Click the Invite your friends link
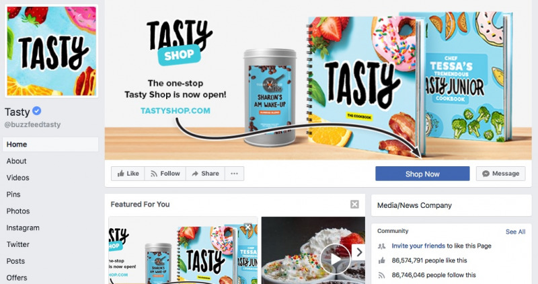 pos(418,246)
